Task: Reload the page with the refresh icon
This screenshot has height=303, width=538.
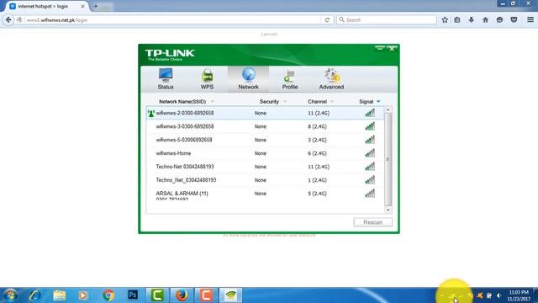Action: 327,20
